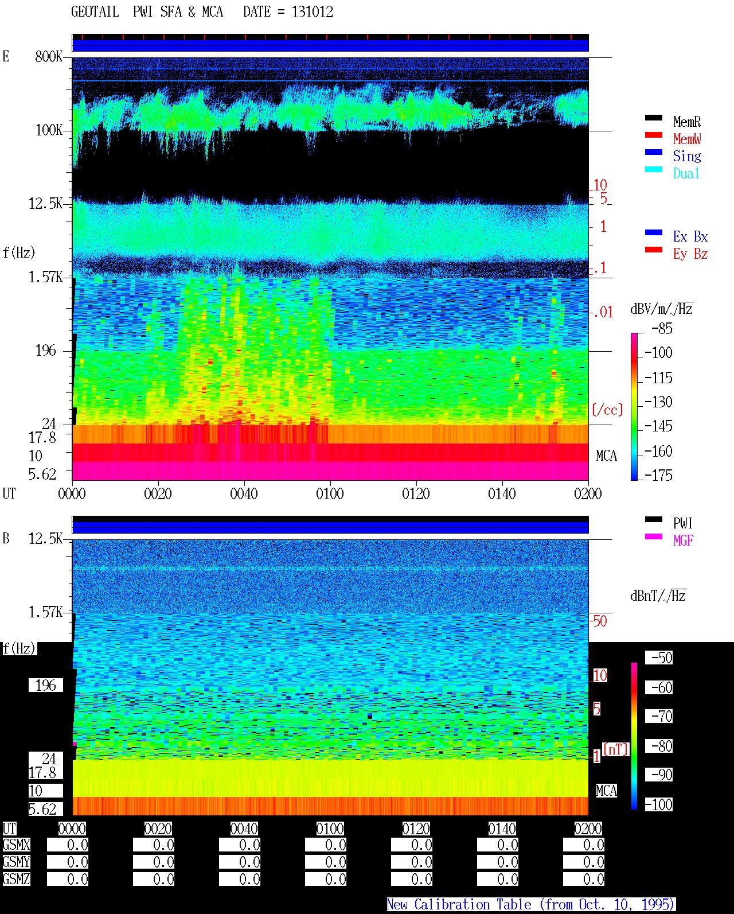This screenshot has height=914, width=734.
Task: Open the New Calibration Table link
Action: (x=531, y=905)
